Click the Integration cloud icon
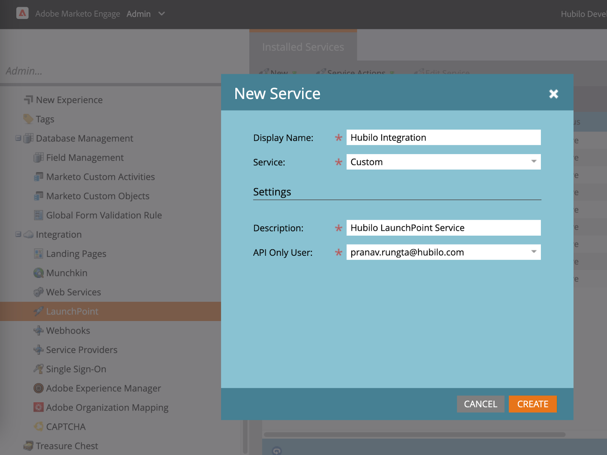Image resolution: width=607 pixels, height=455 pixels. [28, 235]
